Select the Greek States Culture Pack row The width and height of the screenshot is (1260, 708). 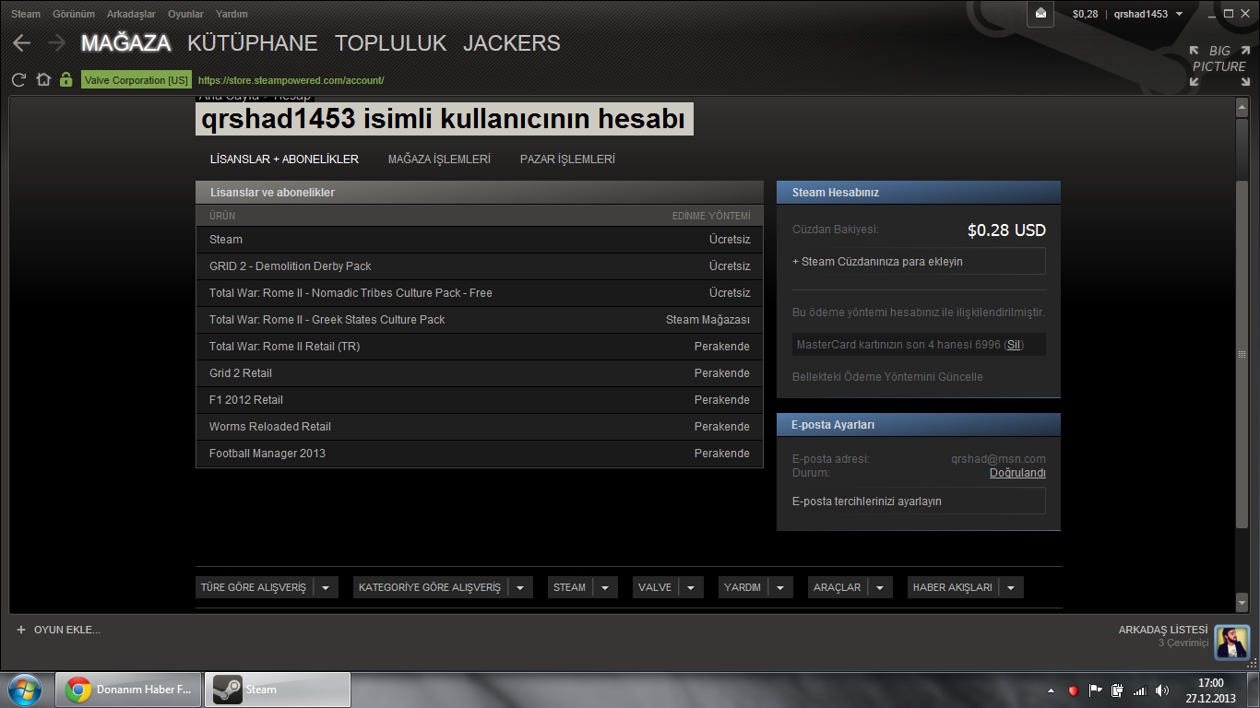pos(480,320)
